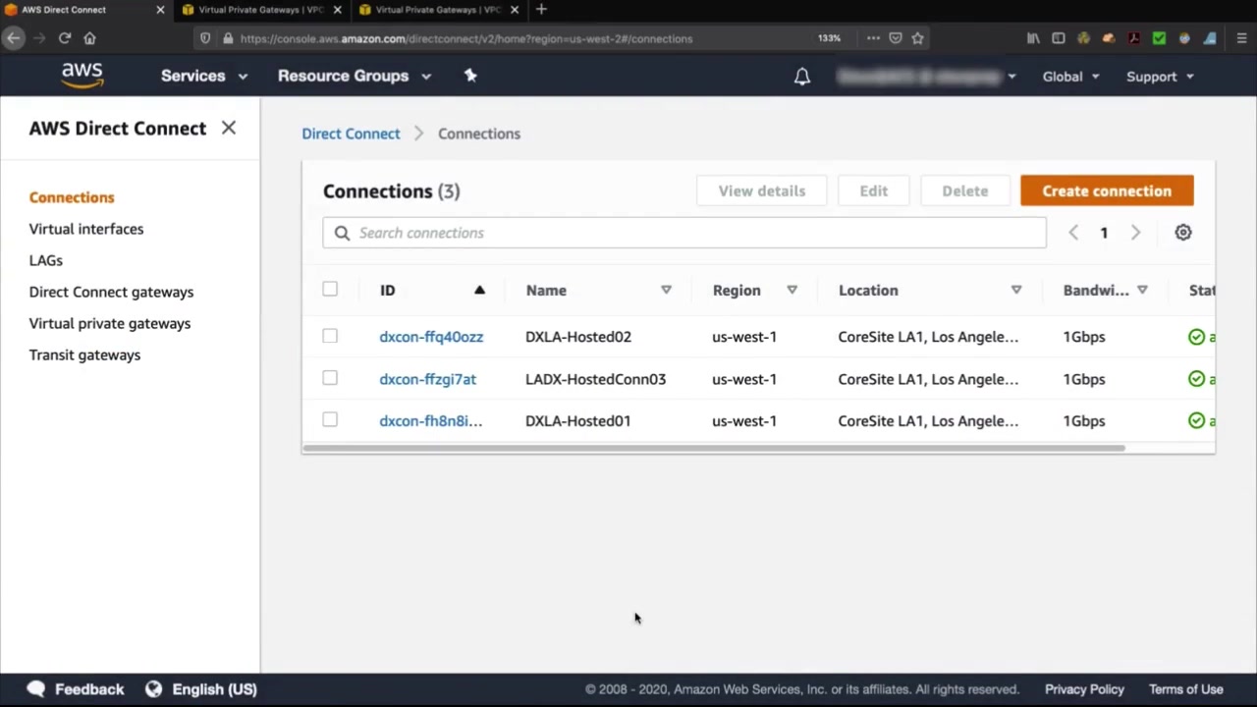Open a new browser tab
1257x707 pixels.
(x=541, y=10)
